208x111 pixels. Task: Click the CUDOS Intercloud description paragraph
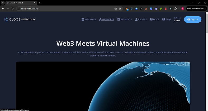point(103,54)
